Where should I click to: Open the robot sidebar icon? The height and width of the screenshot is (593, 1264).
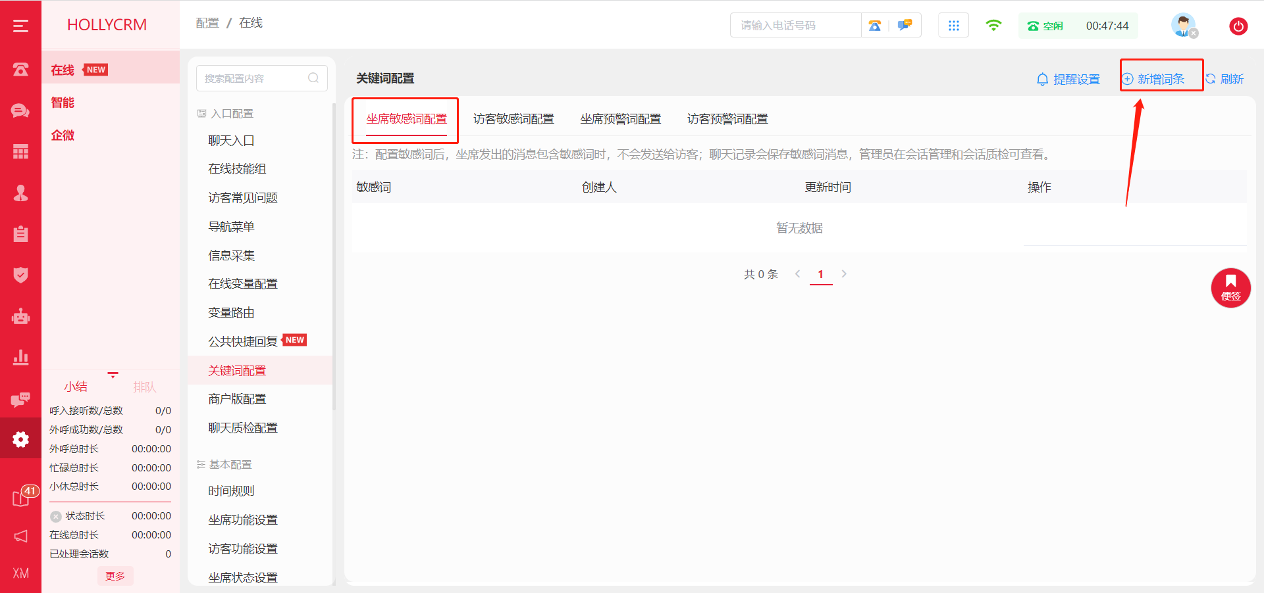coord(20,316)
